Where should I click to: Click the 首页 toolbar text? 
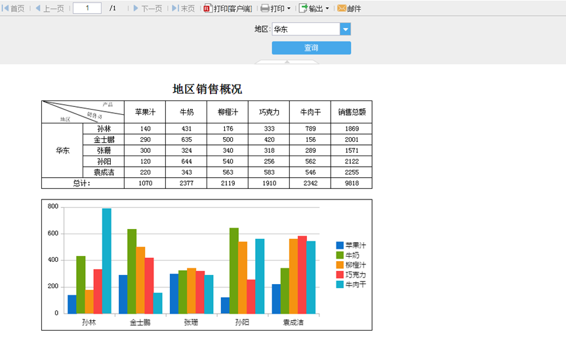(17, 9)
